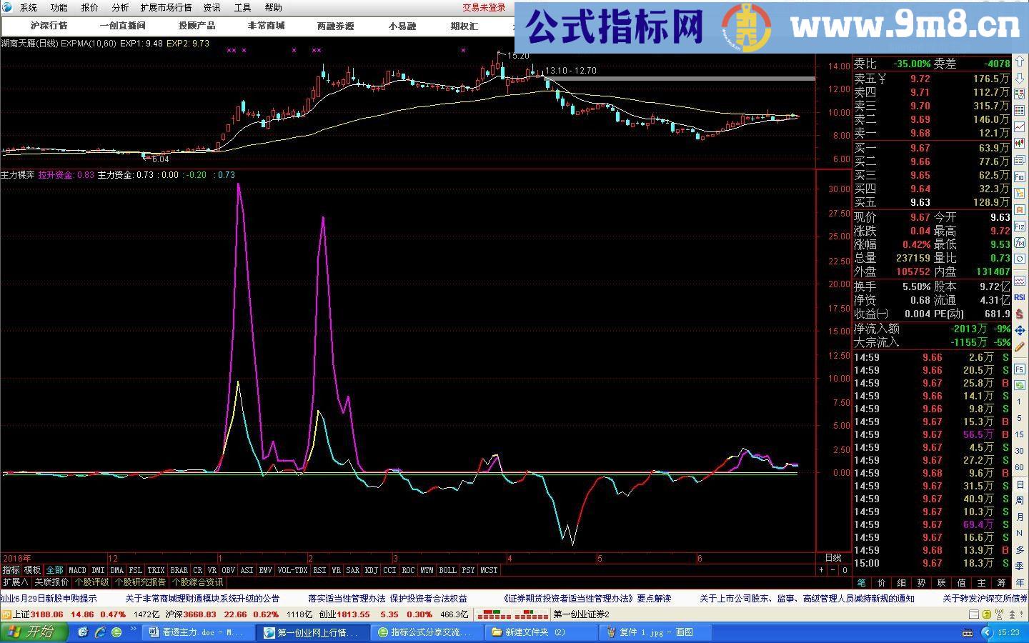
Task: Open the grid list icon in right sidebar
Action: coord(1020,109)
